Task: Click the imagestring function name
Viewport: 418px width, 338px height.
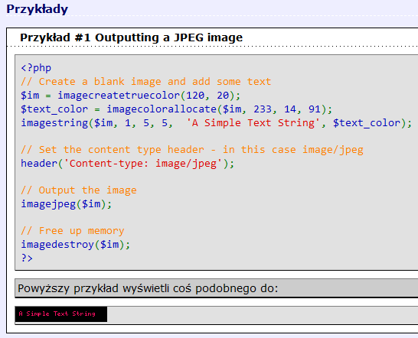Action: tap(54, 123)
